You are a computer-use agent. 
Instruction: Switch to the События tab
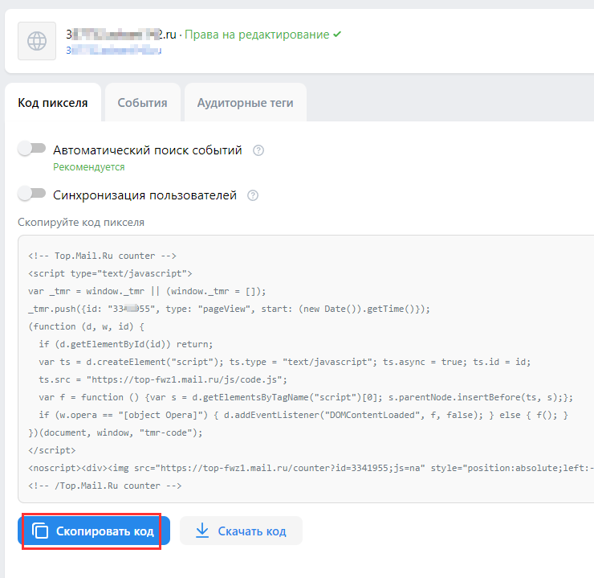142,103
